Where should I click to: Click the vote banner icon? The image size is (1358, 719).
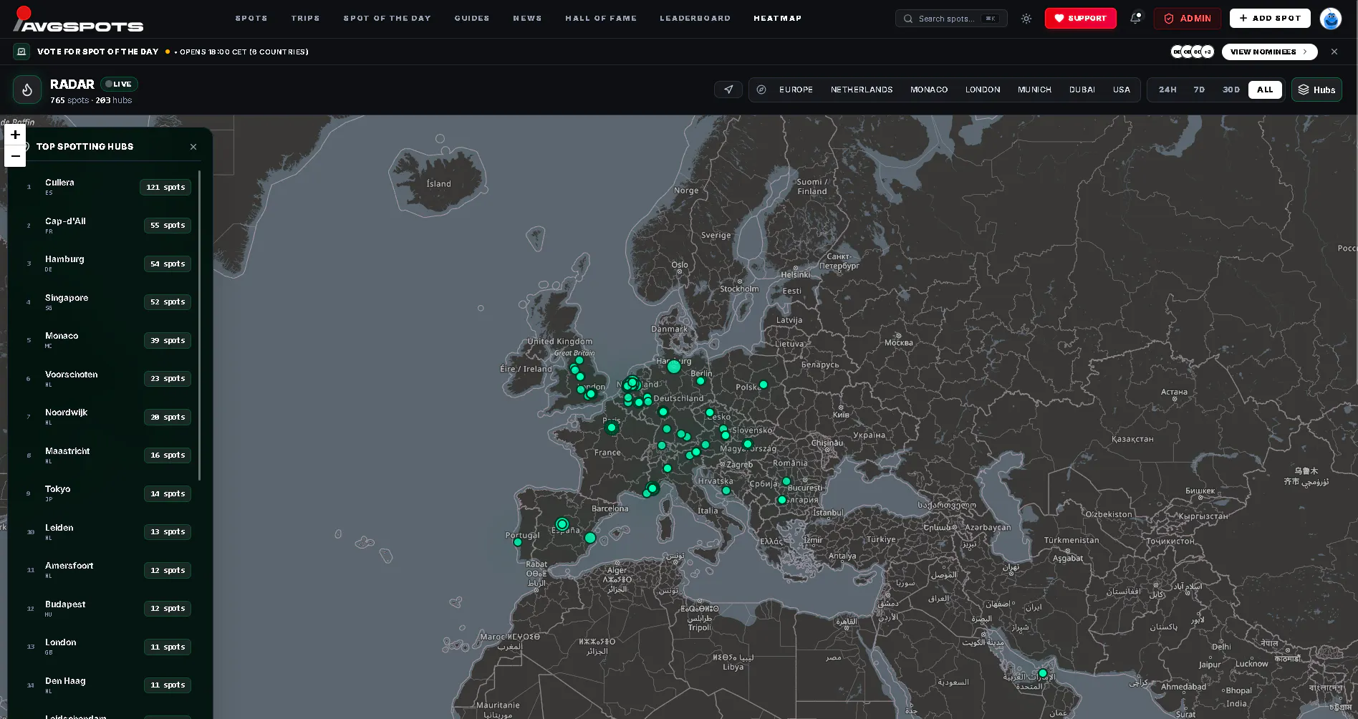pos(21,52)
